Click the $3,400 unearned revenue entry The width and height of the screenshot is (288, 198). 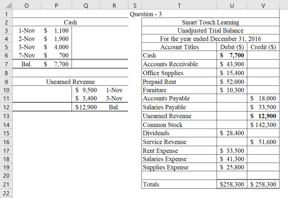coord(86,98)
